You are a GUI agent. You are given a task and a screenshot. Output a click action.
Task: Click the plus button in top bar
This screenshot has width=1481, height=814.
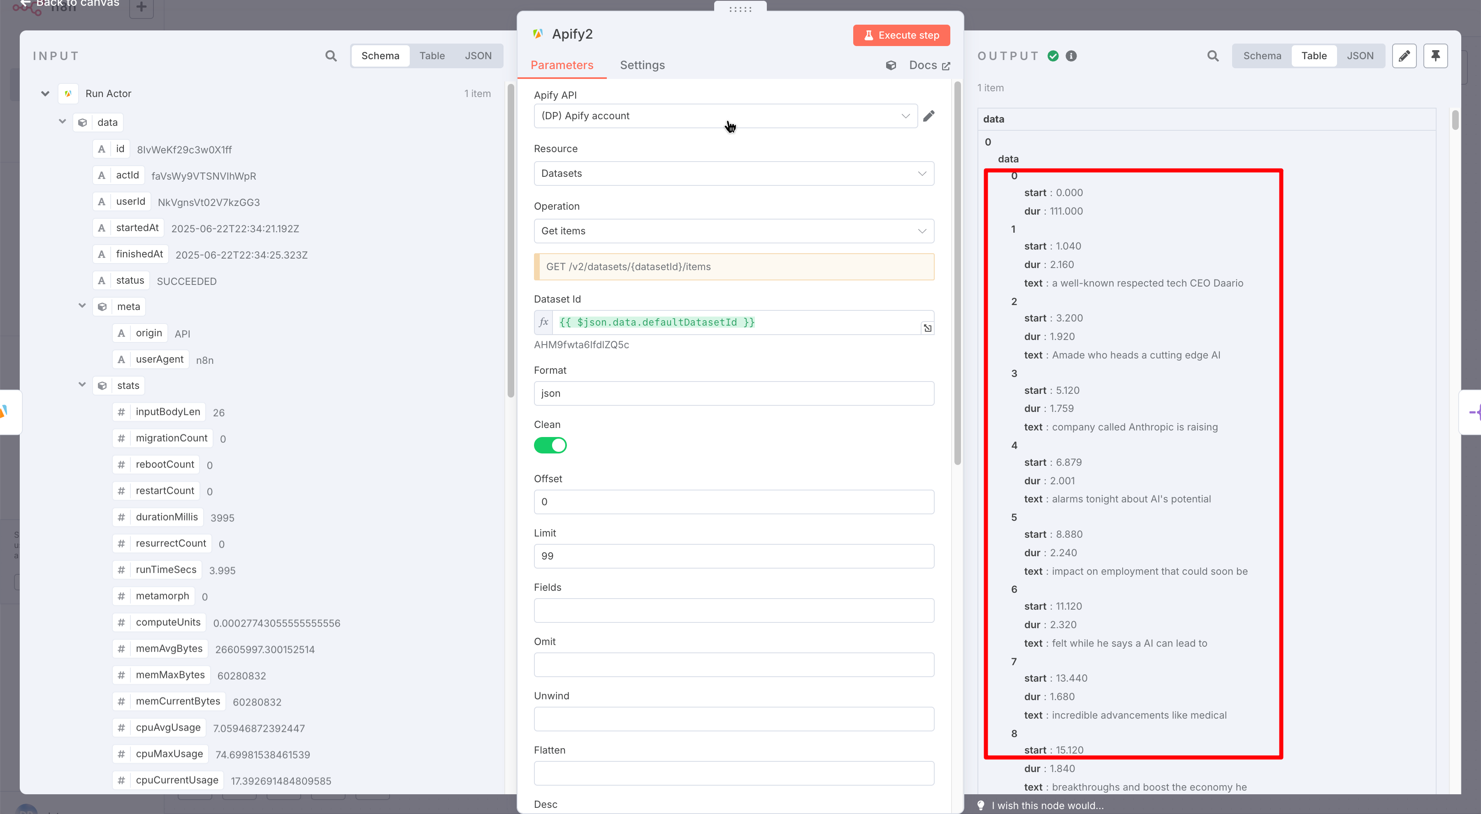tap(142, 7)
